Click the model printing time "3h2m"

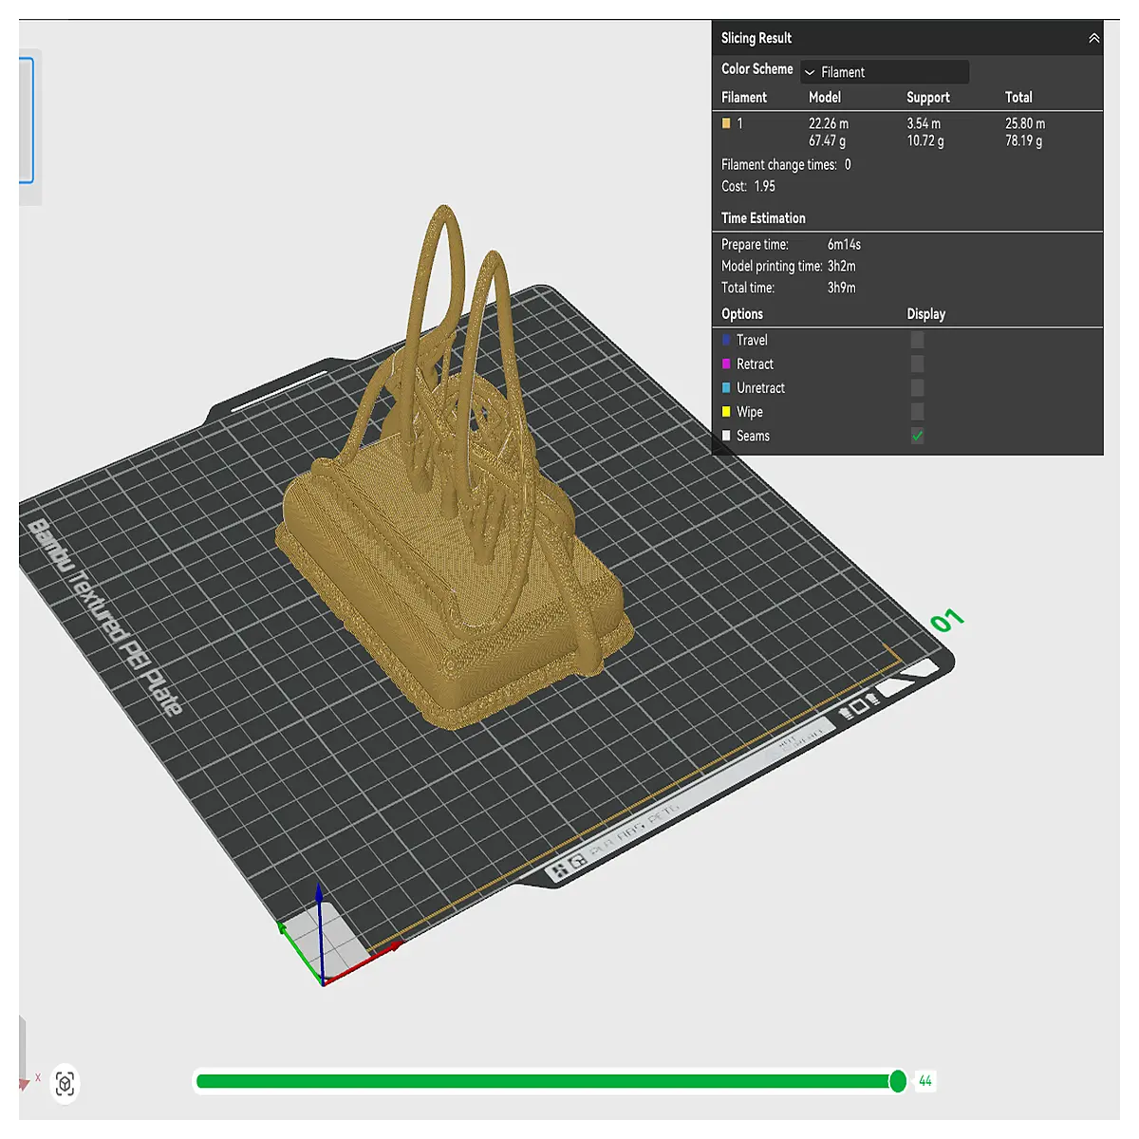coord(841,266)
